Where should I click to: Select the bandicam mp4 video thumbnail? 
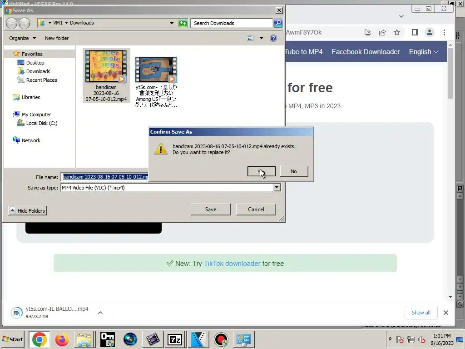pyautogui.click(x=106, y=76)
